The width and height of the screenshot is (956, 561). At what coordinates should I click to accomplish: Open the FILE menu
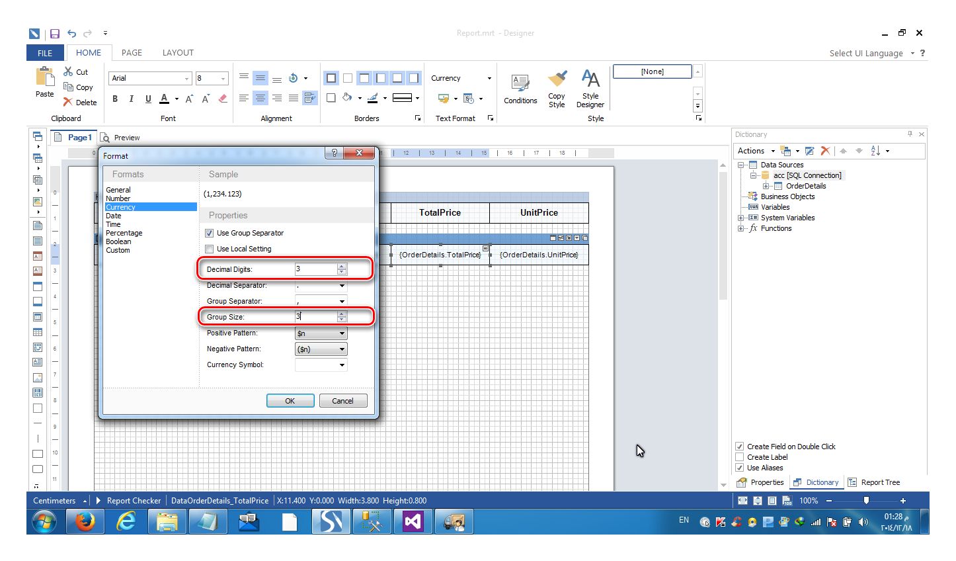45,53
